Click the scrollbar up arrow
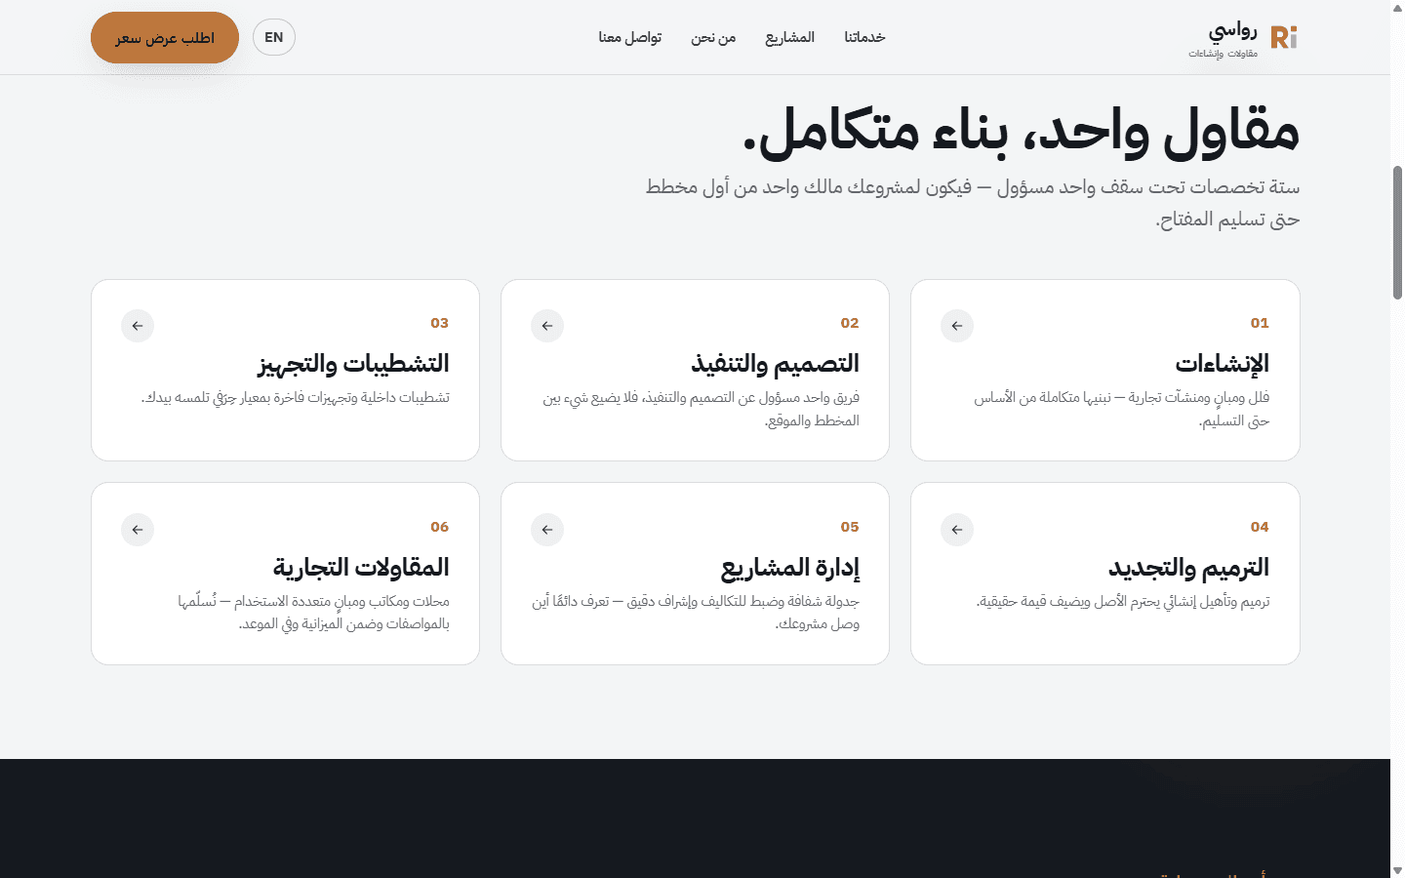The height and width of the screenshot is (878, 1405). point(1397,7)
